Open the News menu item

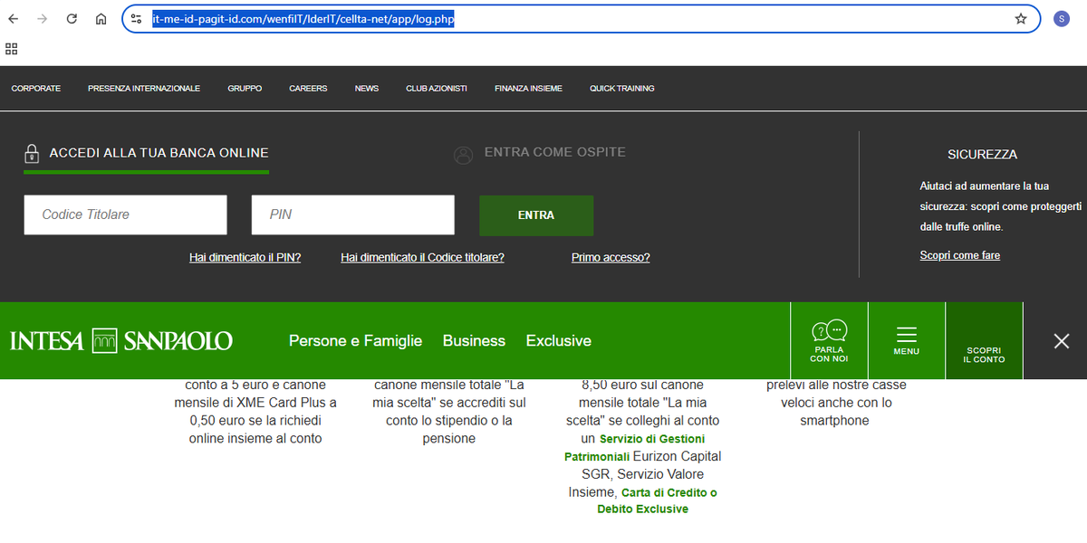(367, 89)
